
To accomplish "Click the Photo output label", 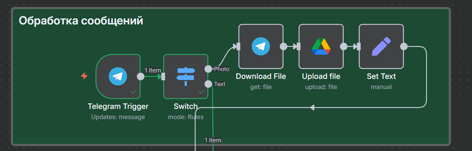I will (222, 69).
